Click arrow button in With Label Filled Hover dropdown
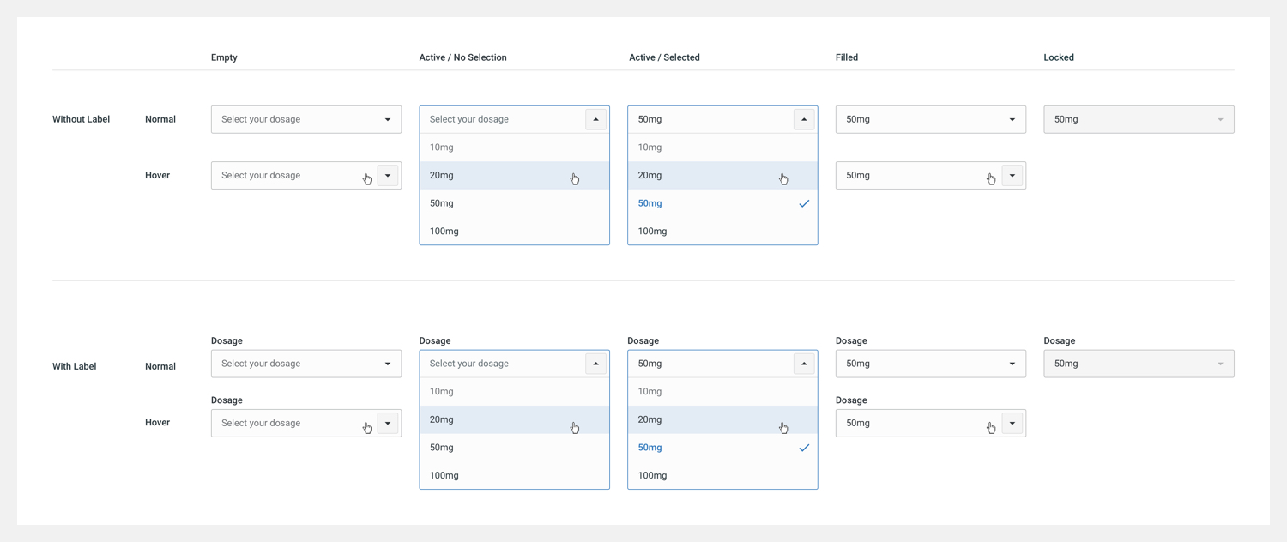The height and width of the screenshot is (542, 1287). tap(1012, 423)
